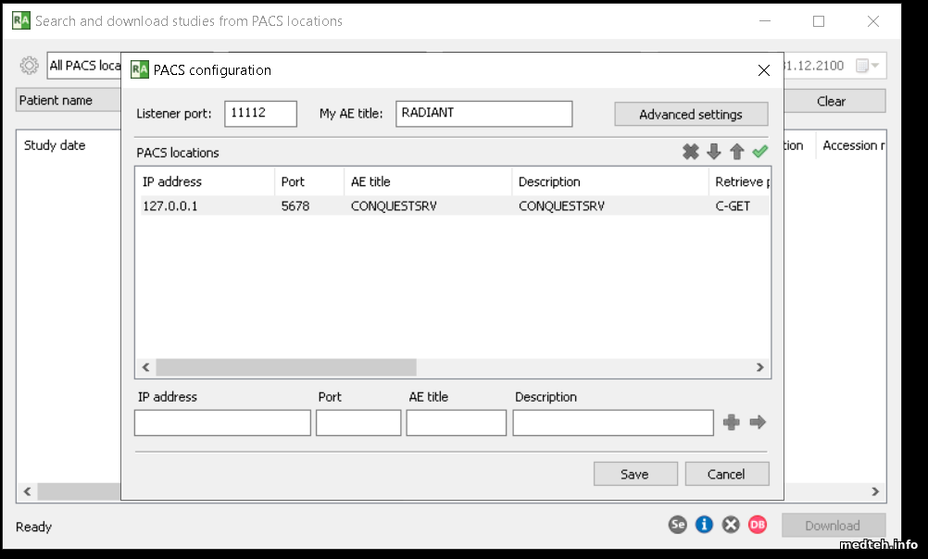Click the Listener port field
The height and width of the screenshot is (559, 928).
(260, 114)
